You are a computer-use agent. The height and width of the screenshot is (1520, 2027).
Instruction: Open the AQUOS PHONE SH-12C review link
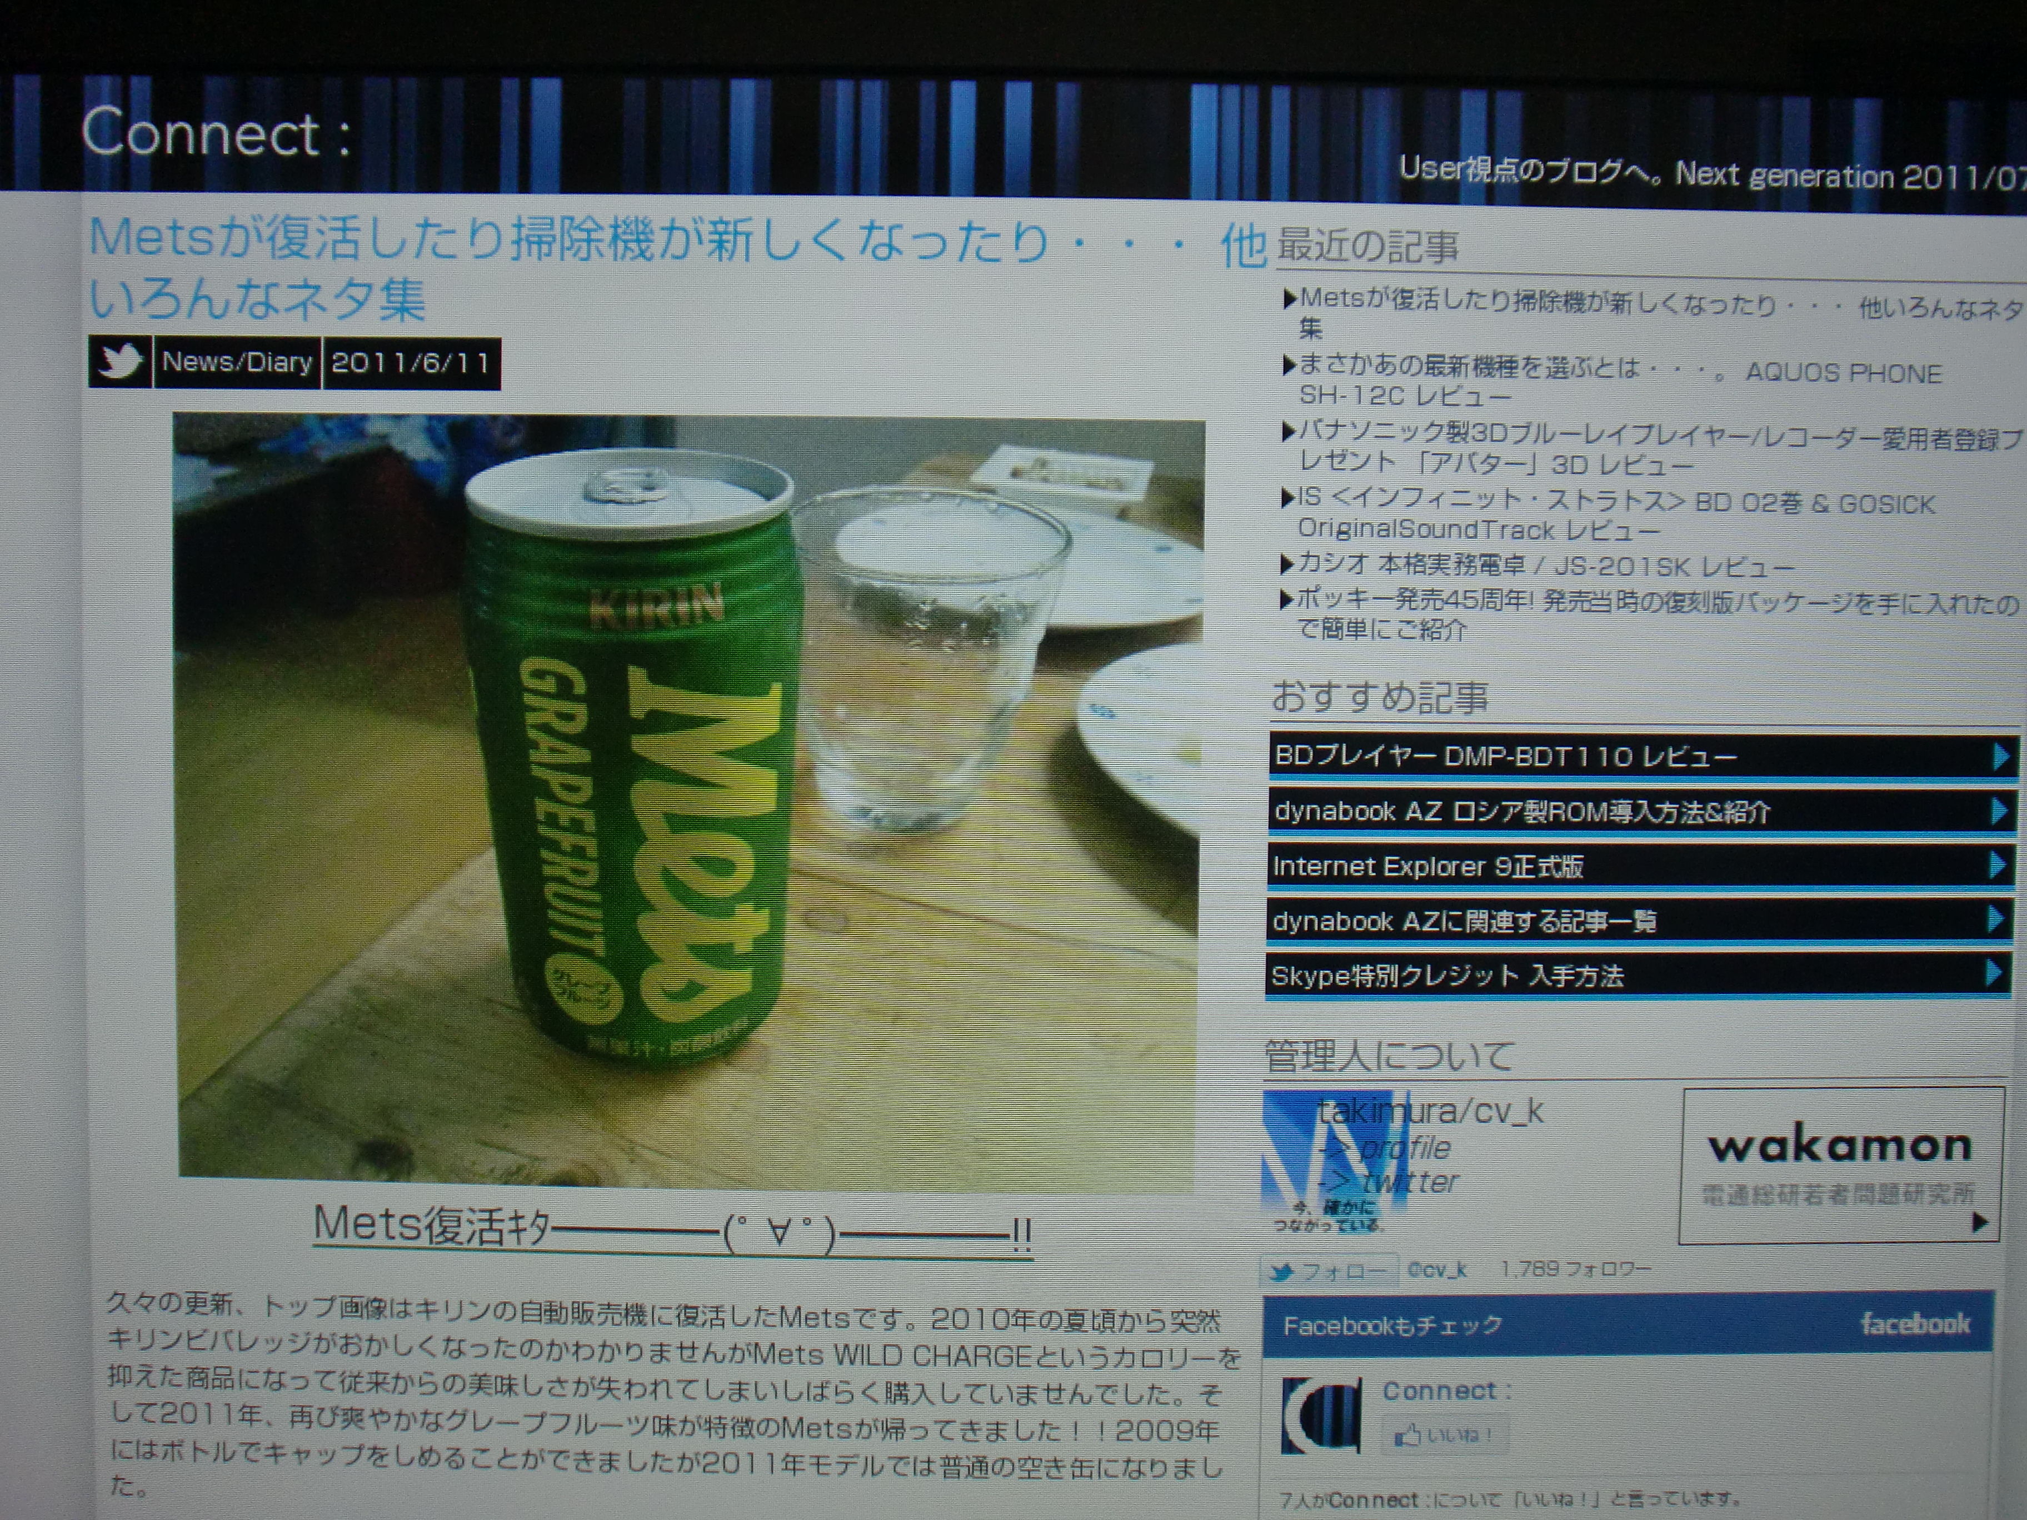1613,382
